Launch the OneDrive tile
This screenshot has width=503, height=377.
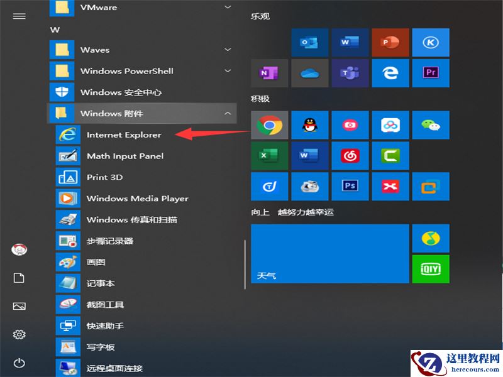[310, 73]
